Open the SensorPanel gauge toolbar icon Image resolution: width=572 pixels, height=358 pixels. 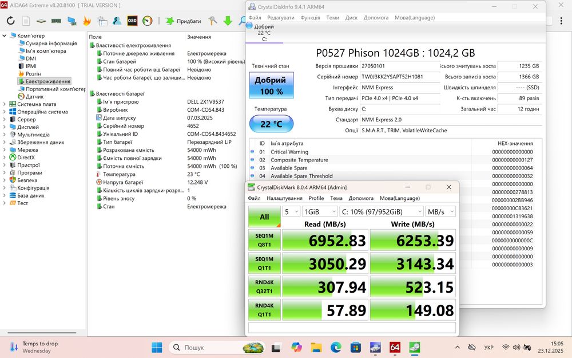(x=148, y=21)
